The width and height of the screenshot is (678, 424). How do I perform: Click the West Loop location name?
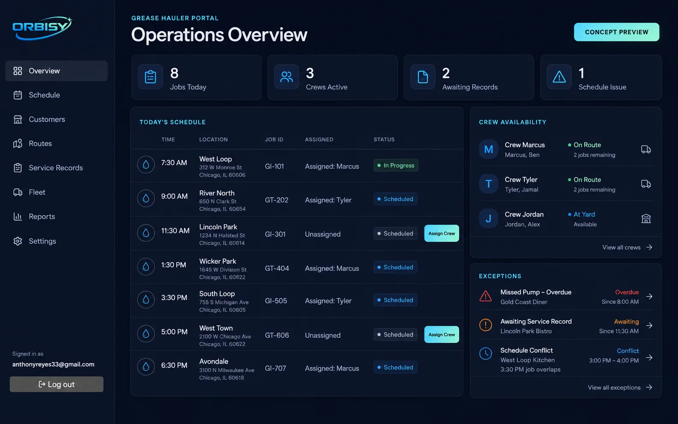(215, 159)
